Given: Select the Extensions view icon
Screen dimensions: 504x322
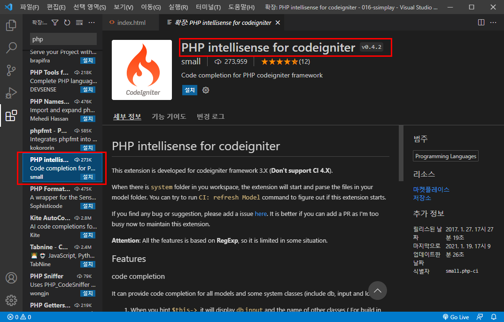Looking at the screenshot, I should [11, 115].
